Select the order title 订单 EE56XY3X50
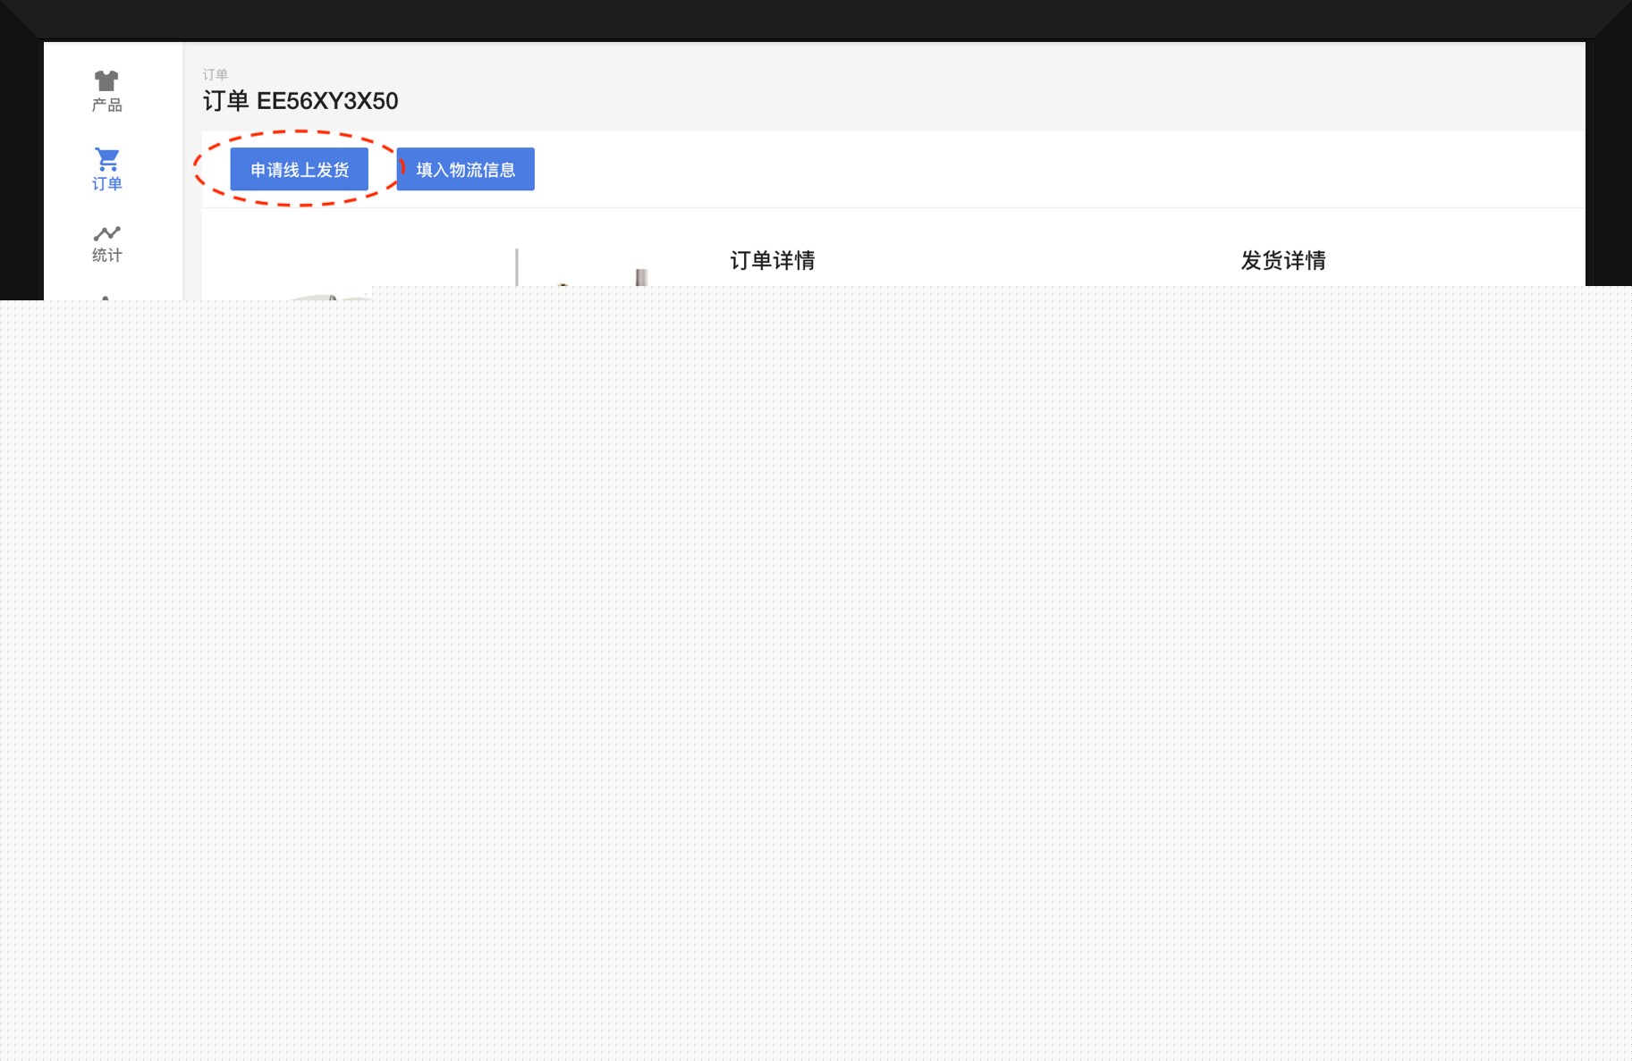 (300, 101)
